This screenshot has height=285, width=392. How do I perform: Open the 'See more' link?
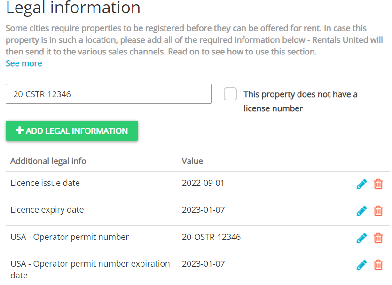(24, 63)
